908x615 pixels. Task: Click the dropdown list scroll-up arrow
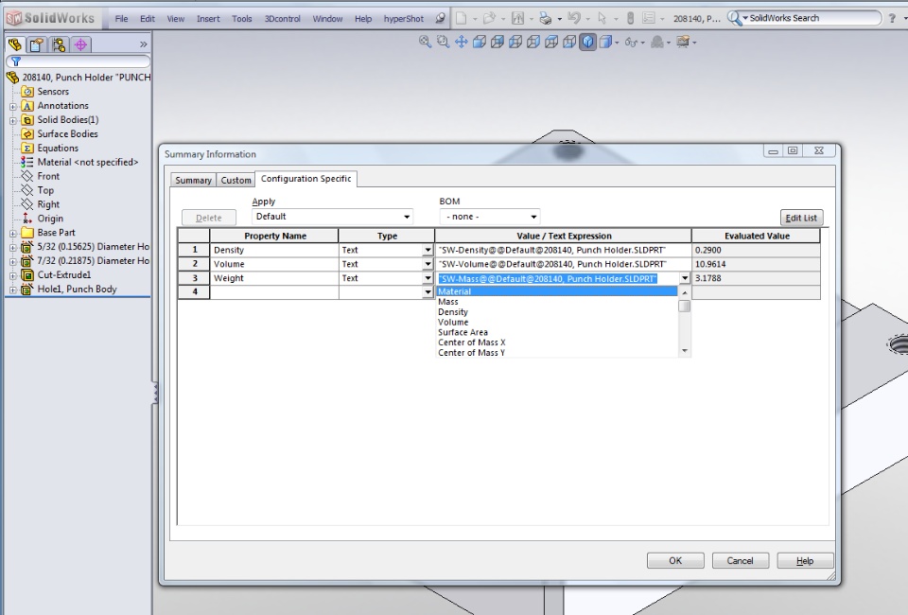click(x=685, y=292)
